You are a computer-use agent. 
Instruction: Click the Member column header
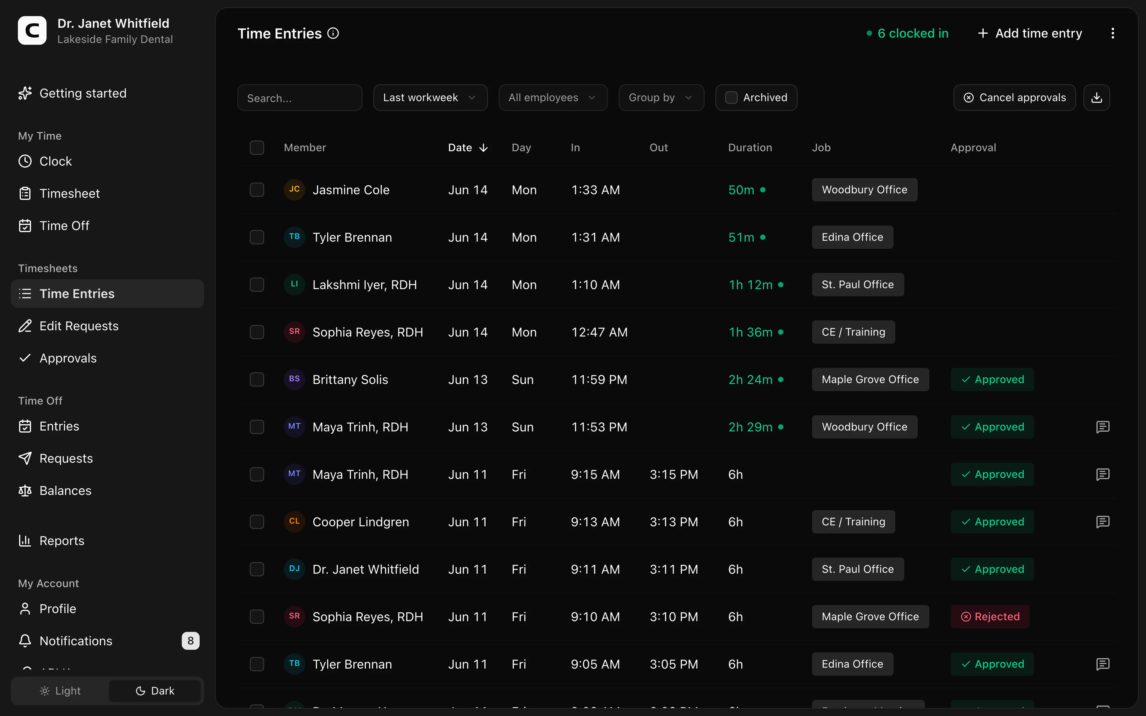click(x=305, y=148)
